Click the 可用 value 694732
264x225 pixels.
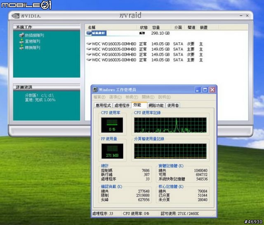coord(202,175)
